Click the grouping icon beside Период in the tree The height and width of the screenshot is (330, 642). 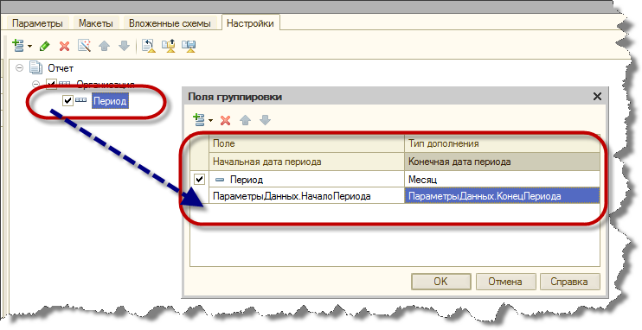80,99
